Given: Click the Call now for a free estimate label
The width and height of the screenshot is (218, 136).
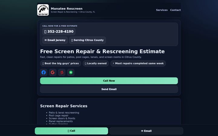Looking at the screenshot, I should 60,26.
